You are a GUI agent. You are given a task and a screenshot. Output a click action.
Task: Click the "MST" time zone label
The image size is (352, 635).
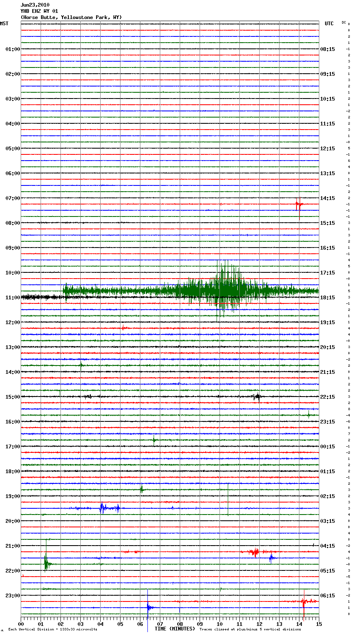click(4, 24)
